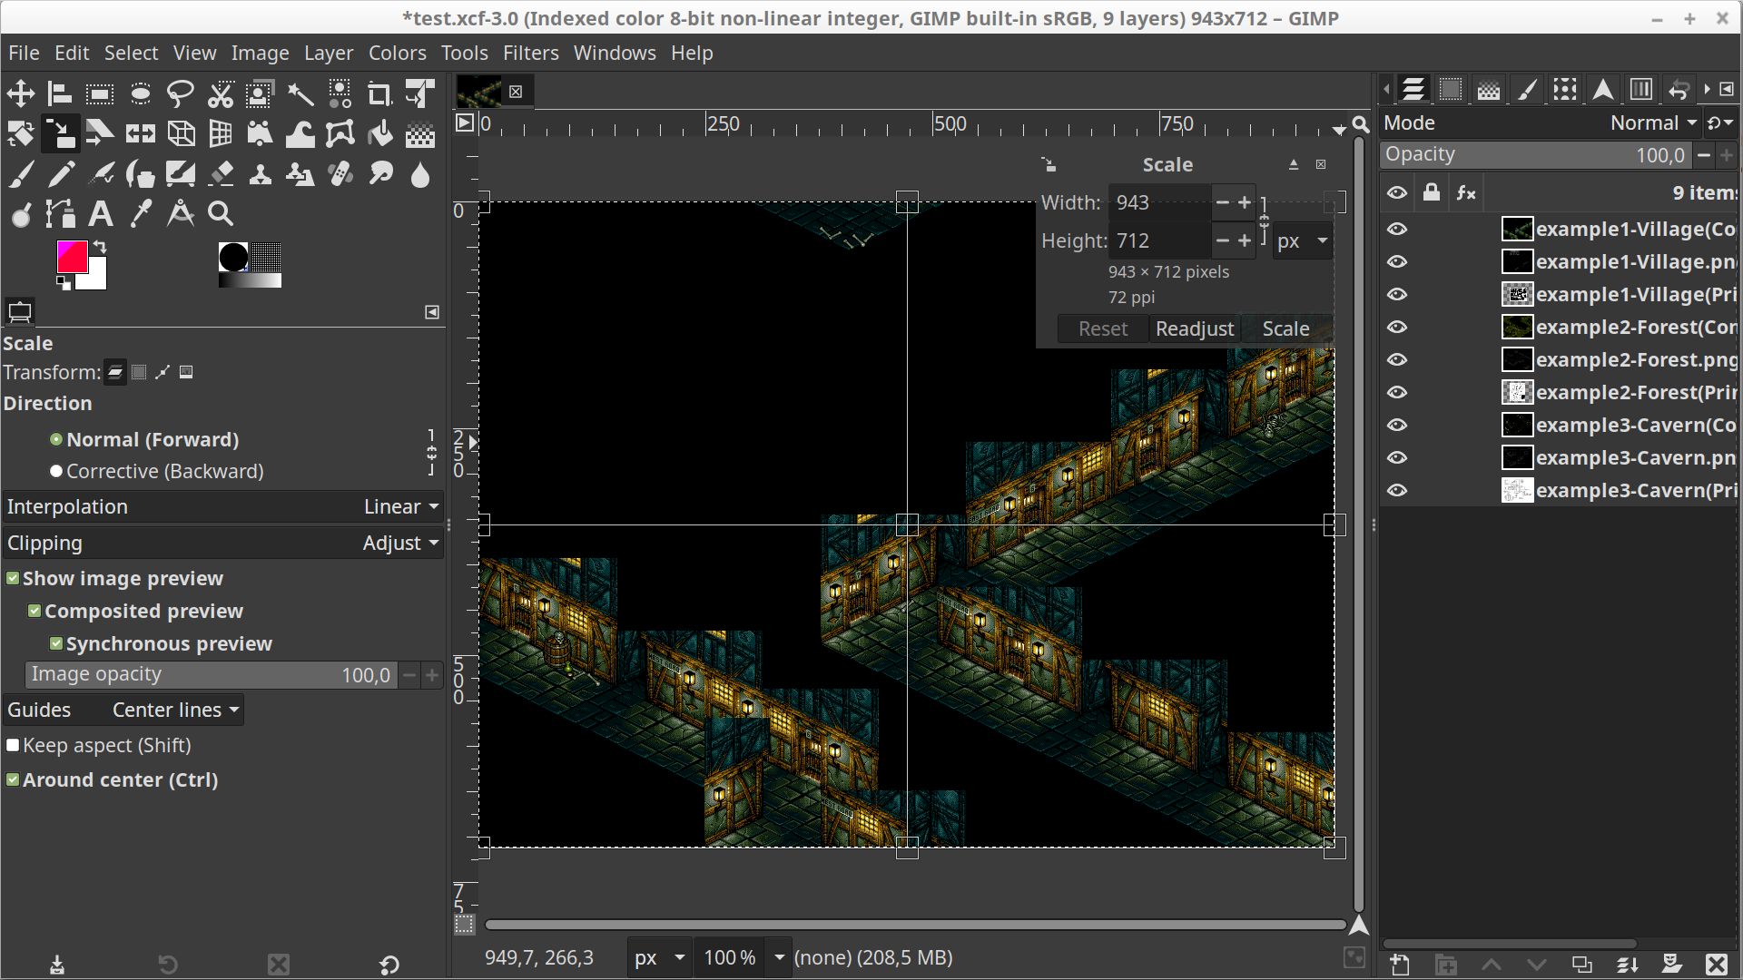Select Corrective (Backward) direction
The height and width of the screenshot is (980, 1743).
(55, 471)
